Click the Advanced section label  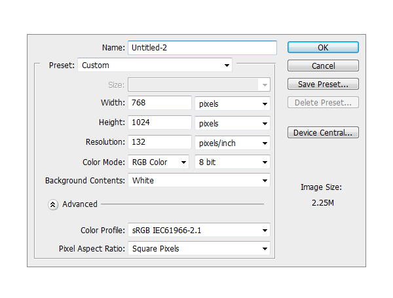pyautogui.click(x=80, y=204)
